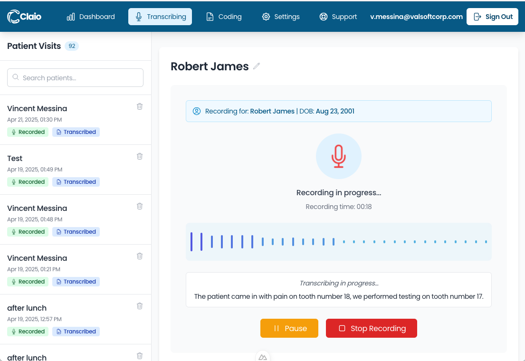Delete the Test visit
Image resolution: width=525 pixels, height=361 pixels.
140,156
